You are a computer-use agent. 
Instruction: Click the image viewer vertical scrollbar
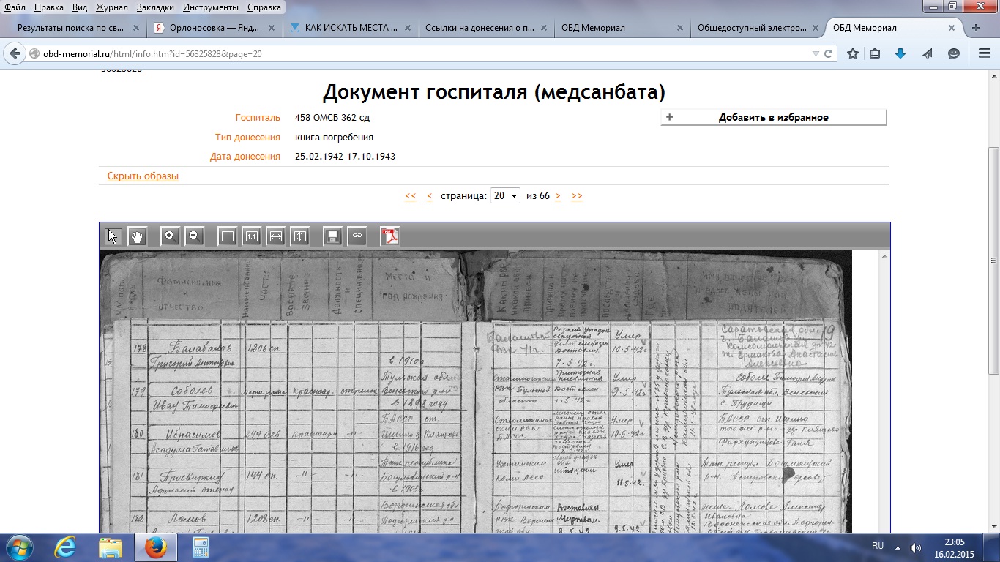[x=885, y=391]
